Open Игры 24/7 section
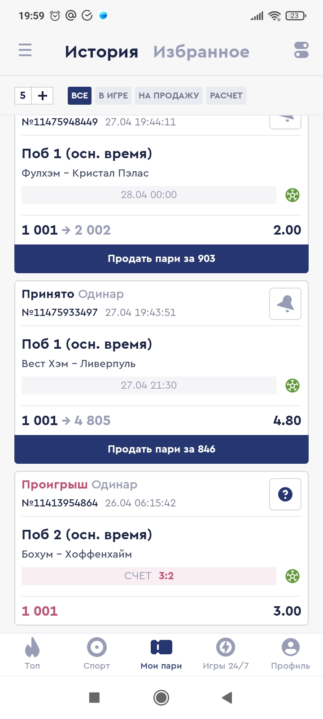Viewport: 323px width, 719px height. 226,654
